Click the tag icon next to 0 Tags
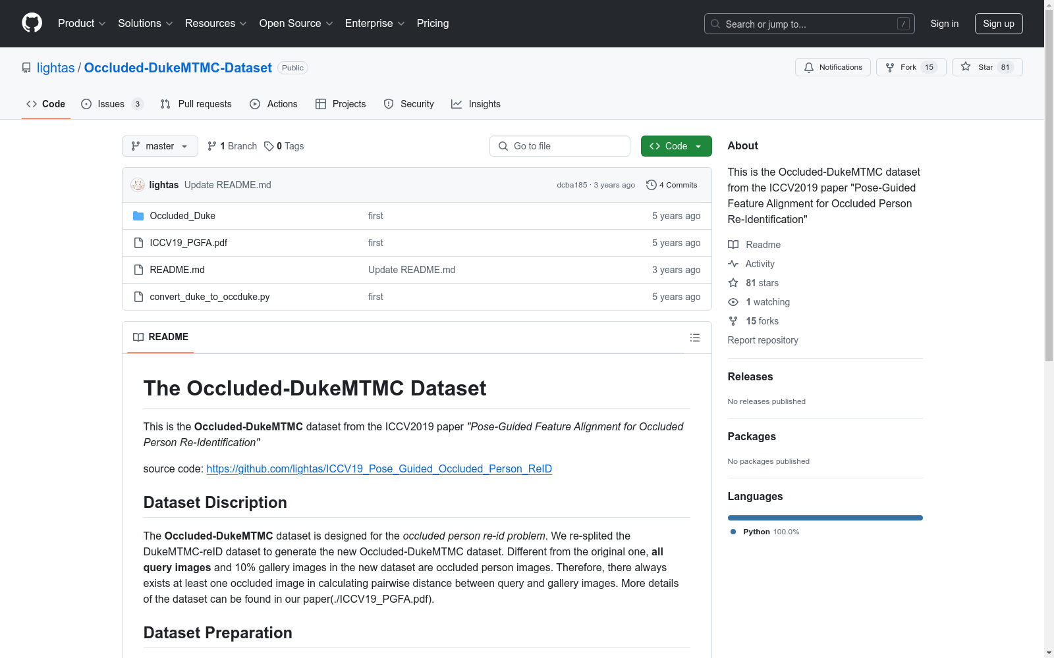 [269, 146]
